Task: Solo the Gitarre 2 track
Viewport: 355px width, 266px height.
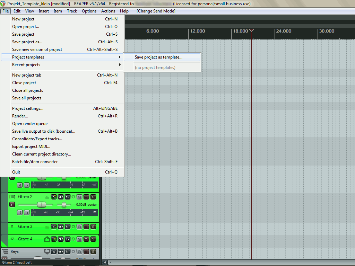Action: tap(93, 197)
